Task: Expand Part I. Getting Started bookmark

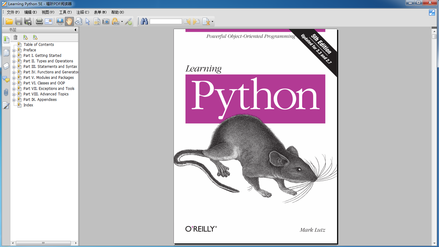Action: (14, 55)
